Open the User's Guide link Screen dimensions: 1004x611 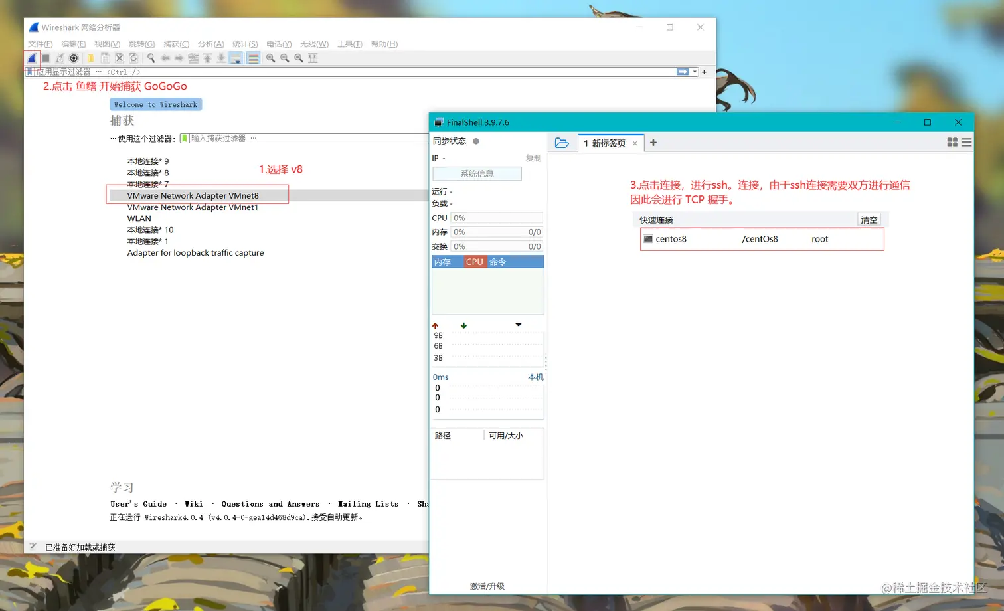138,504
